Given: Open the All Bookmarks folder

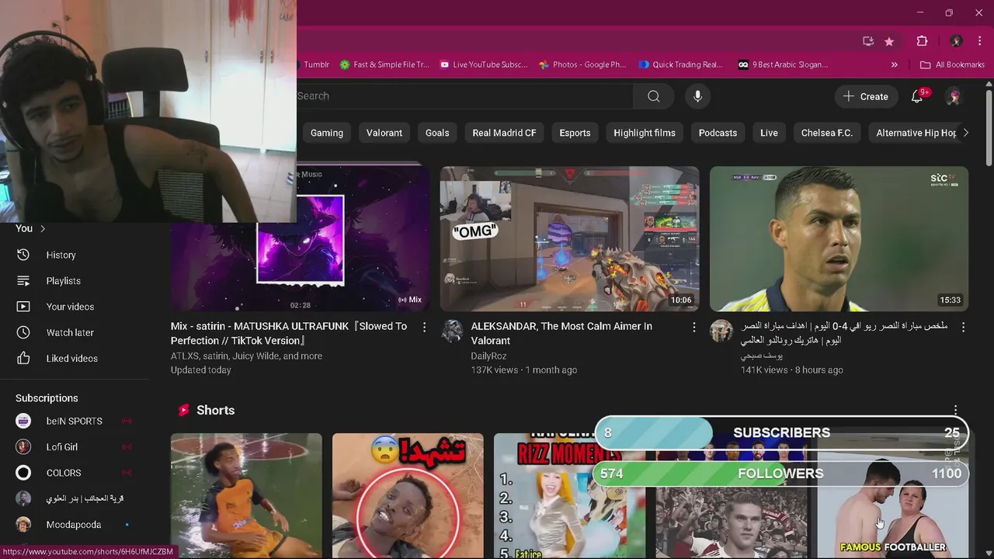Looking at the screenshot, I should [952, 64].
